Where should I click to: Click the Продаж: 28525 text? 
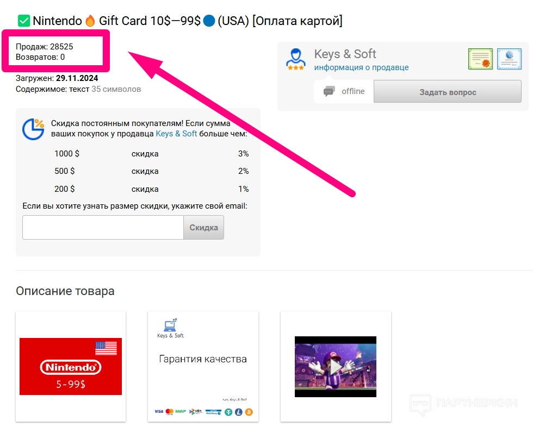pyautogui.click(x=45, y=47)
